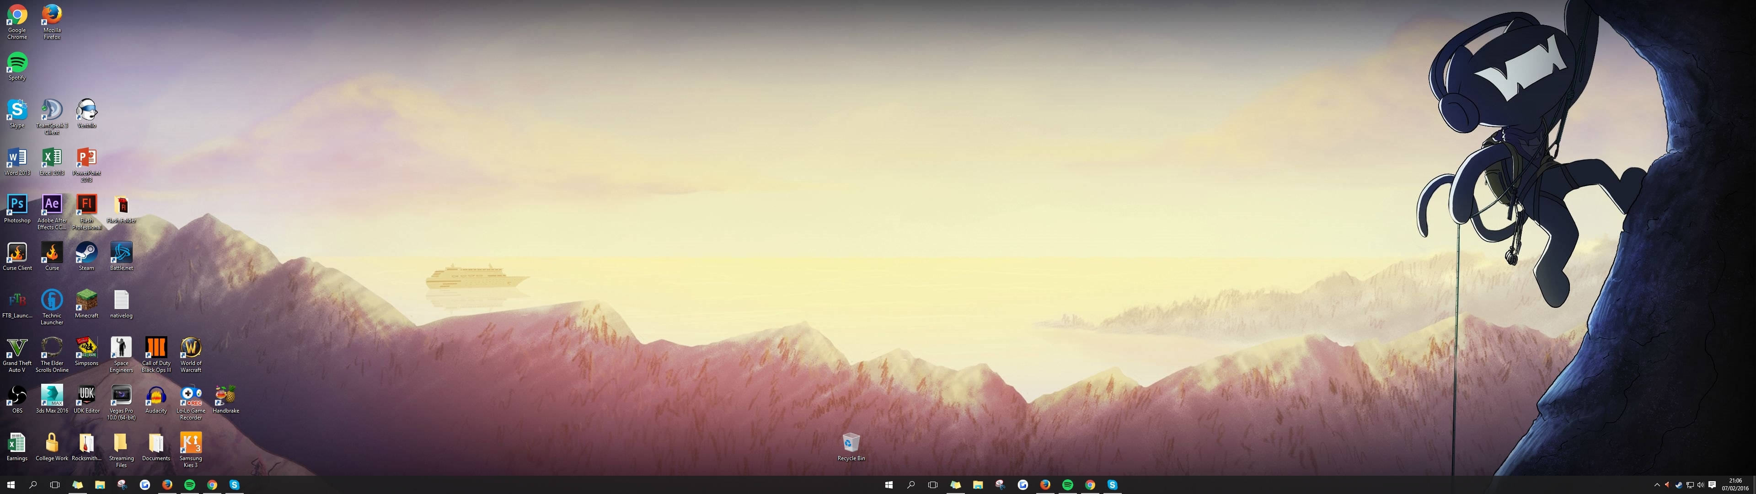Viewport: 1756px width, 494px height.
Task: Open the Photoshop desktop shortcut
Action: click(17, 205)
